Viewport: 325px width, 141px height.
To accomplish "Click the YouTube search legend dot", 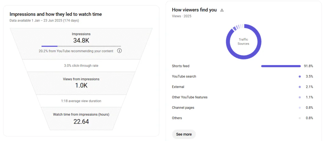I will click(x=300, y=77).
